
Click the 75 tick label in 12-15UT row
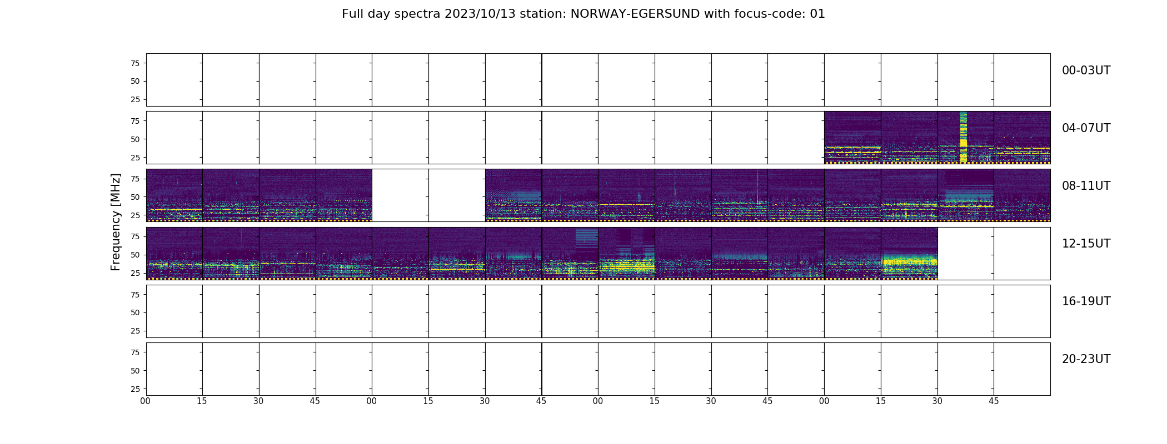coord(135,236)
